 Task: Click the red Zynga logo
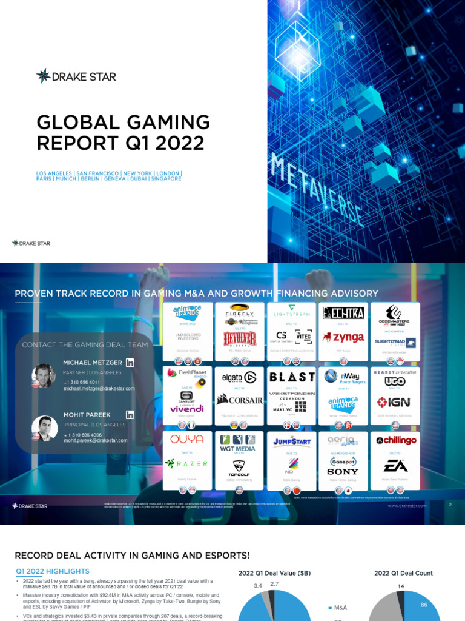click(x=343, y=337)
